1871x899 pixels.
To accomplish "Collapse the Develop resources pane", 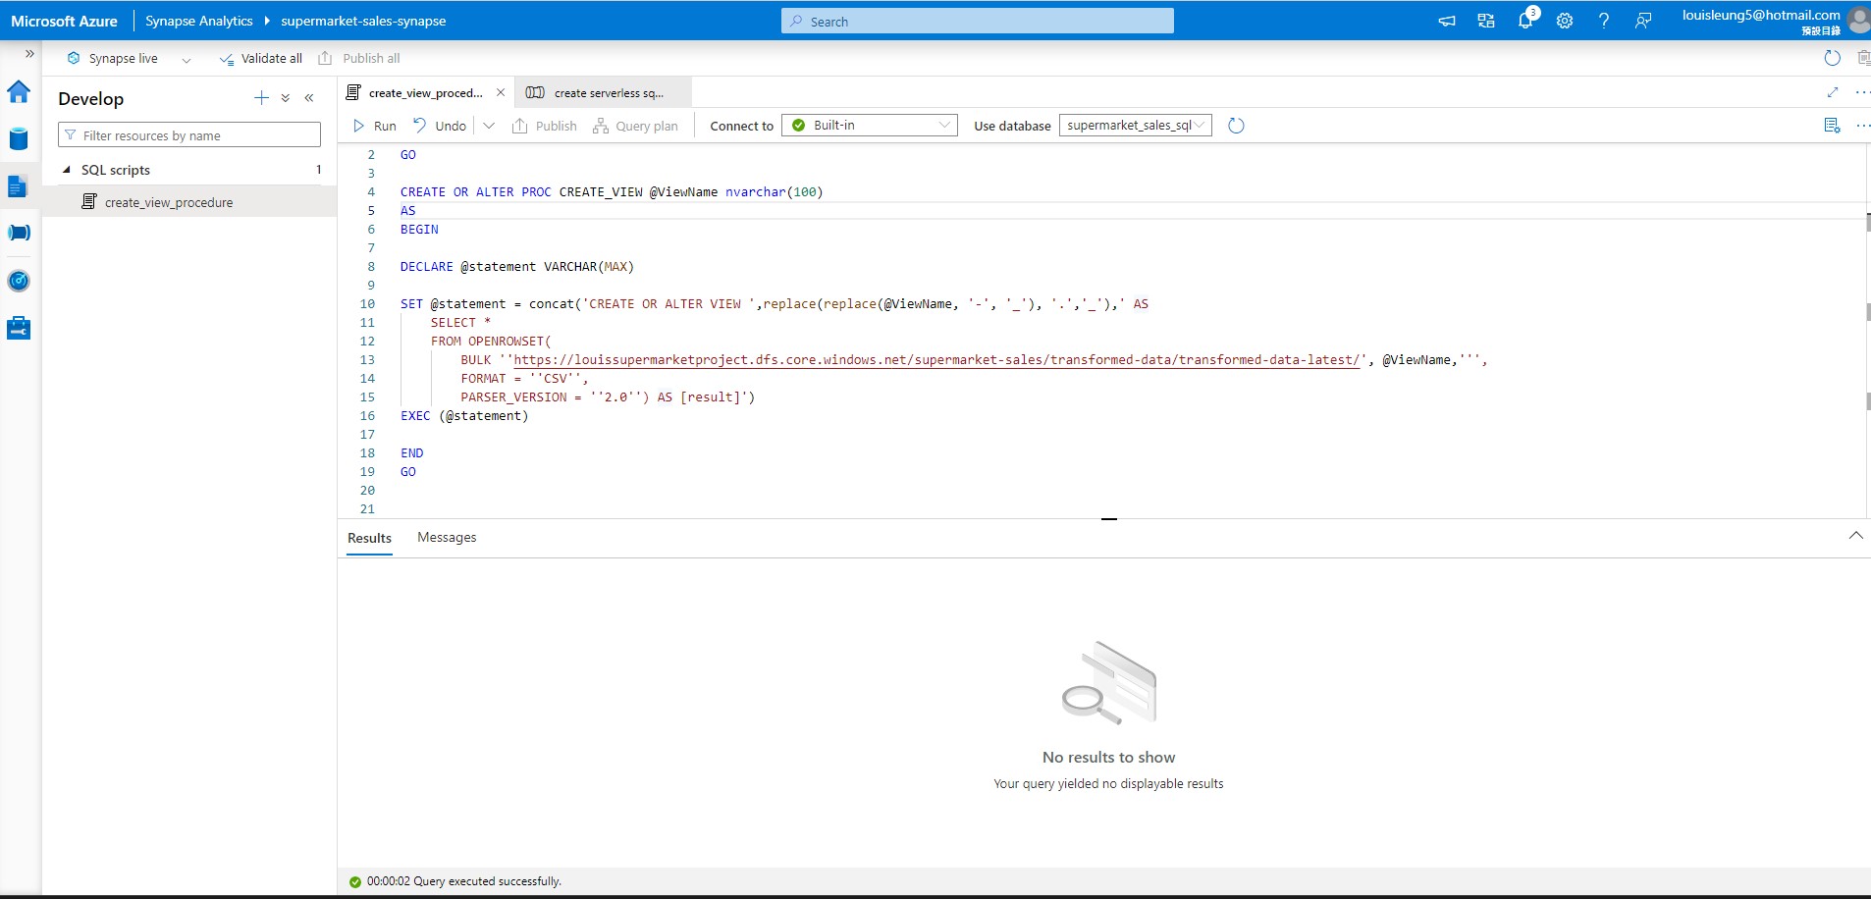I will [309, 97].
